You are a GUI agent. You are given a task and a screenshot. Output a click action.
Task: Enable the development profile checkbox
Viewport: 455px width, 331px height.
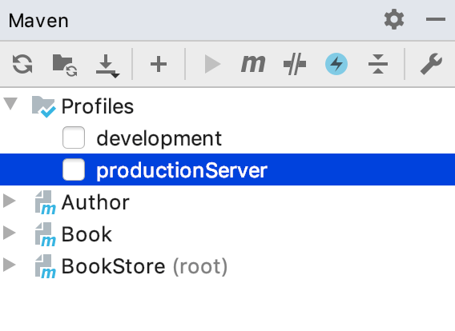[74, 138]
